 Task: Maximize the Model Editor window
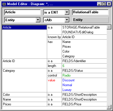coord(104,4)
